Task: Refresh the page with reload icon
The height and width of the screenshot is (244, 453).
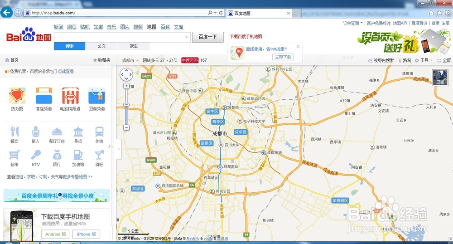Action: tap(221, 13)
